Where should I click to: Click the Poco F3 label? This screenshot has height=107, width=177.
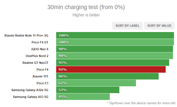tap(43, 83)
